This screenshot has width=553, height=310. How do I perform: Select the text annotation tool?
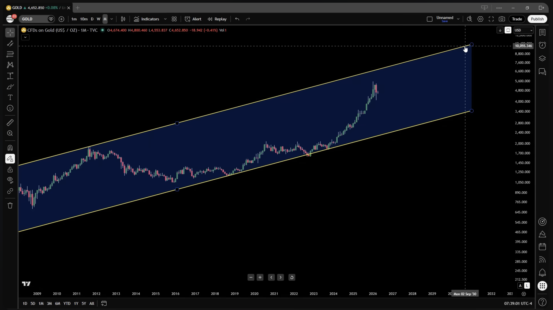pos(10,97)
